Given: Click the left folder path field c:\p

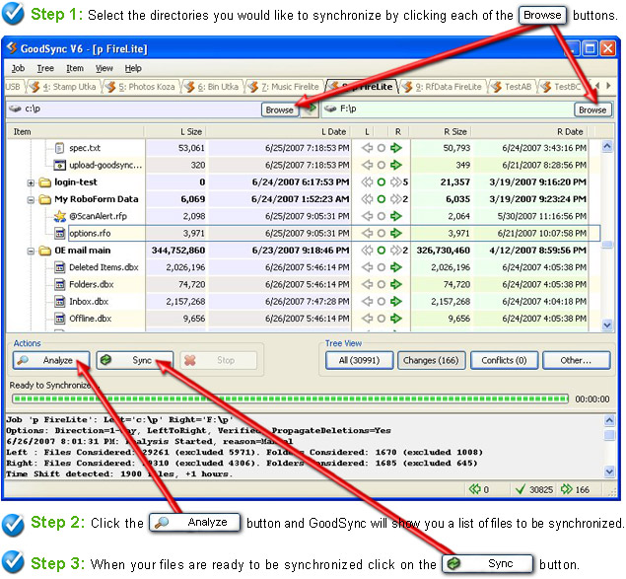Looking at the screenshot, I should 133,109.
